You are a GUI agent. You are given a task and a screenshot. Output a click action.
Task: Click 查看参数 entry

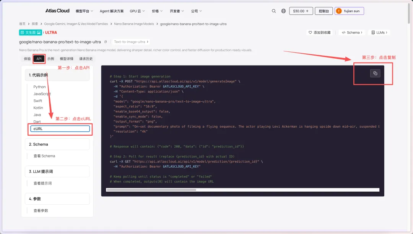click(x=41, y=211)
